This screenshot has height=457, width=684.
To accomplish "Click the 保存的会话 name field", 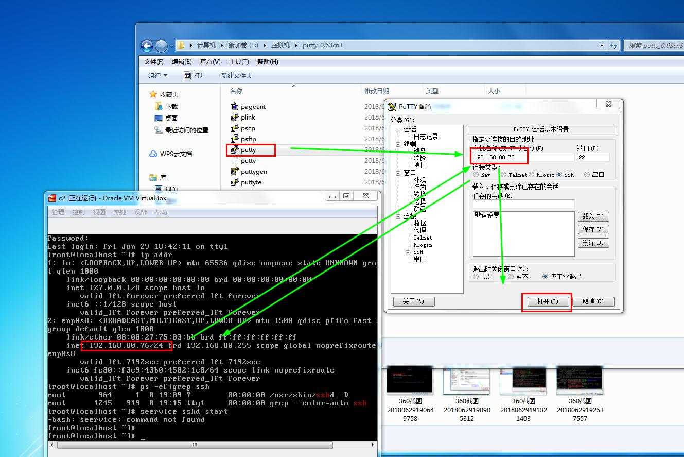I will 523,204.
